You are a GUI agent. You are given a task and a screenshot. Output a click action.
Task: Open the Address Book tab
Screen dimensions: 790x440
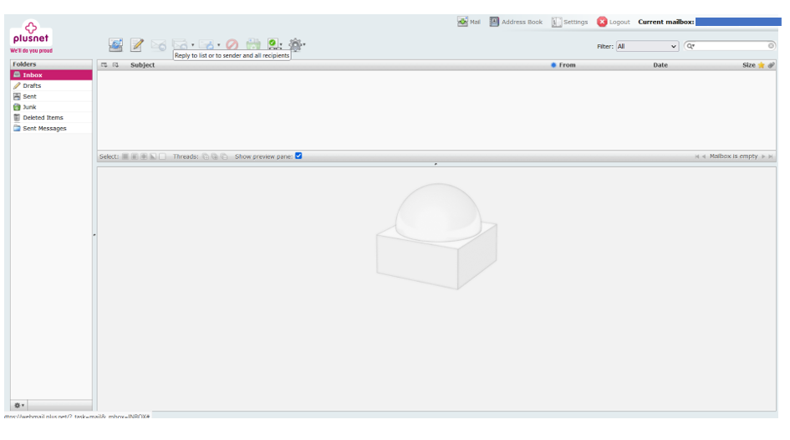coord(516,22)
